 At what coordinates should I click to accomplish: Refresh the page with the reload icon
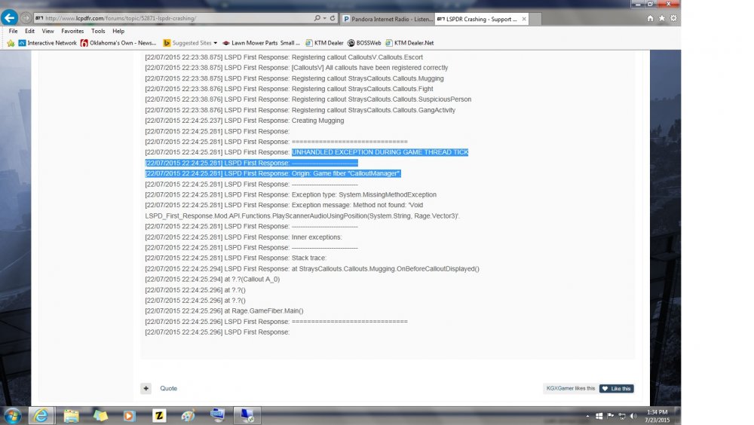[x=333, y=18]
